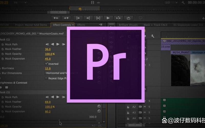Screen dimensions: 205x128
Task: Open Blur Dimensions Horizontal and Vertical dropdown
Action: pyautogui.click(x=56, y=73)
